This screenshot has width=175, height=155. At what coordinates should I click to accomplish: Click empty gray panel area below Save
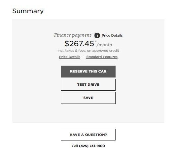pos(88,113)
